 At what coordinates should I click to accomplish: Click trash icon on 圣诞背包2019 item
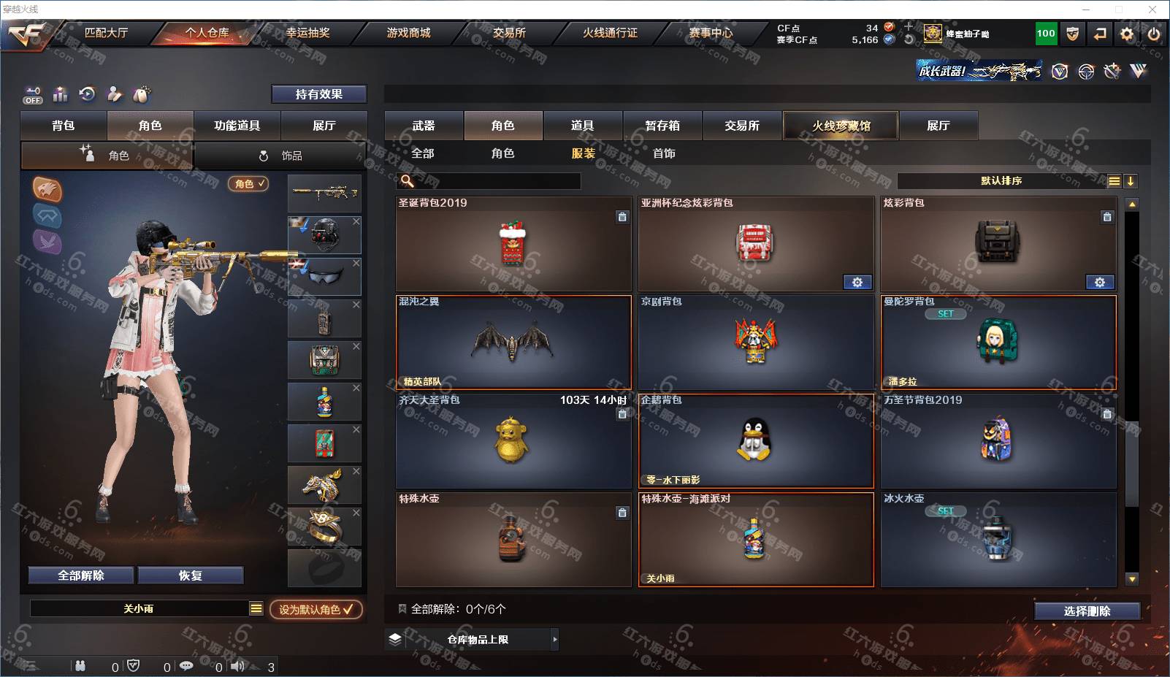click(x=622, y=216)
